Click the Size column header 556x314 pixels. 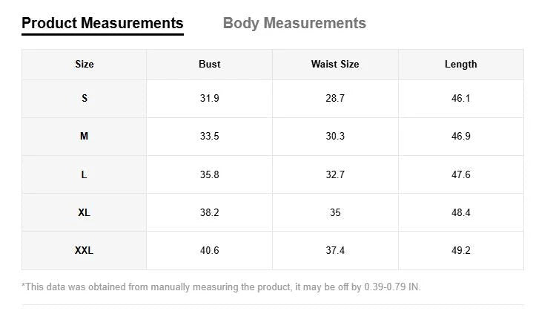click(85, 65)
